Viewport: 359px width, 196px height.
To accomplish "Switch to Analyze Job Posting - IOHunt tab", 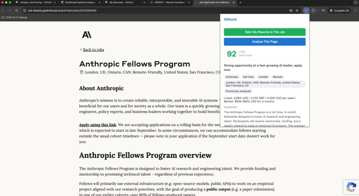I will (x=36, y=3).
